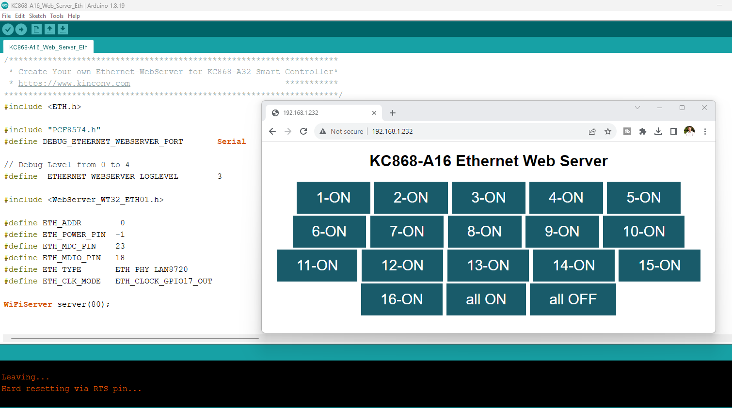
Task: Open the kincony.com link in code
Action: (x=74, y=83)
